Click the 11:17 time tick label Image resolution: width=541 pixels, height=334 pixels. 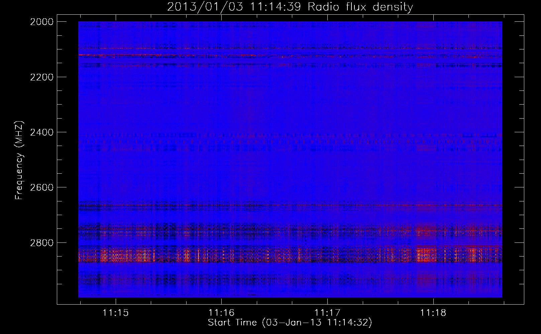coord(327,313)
